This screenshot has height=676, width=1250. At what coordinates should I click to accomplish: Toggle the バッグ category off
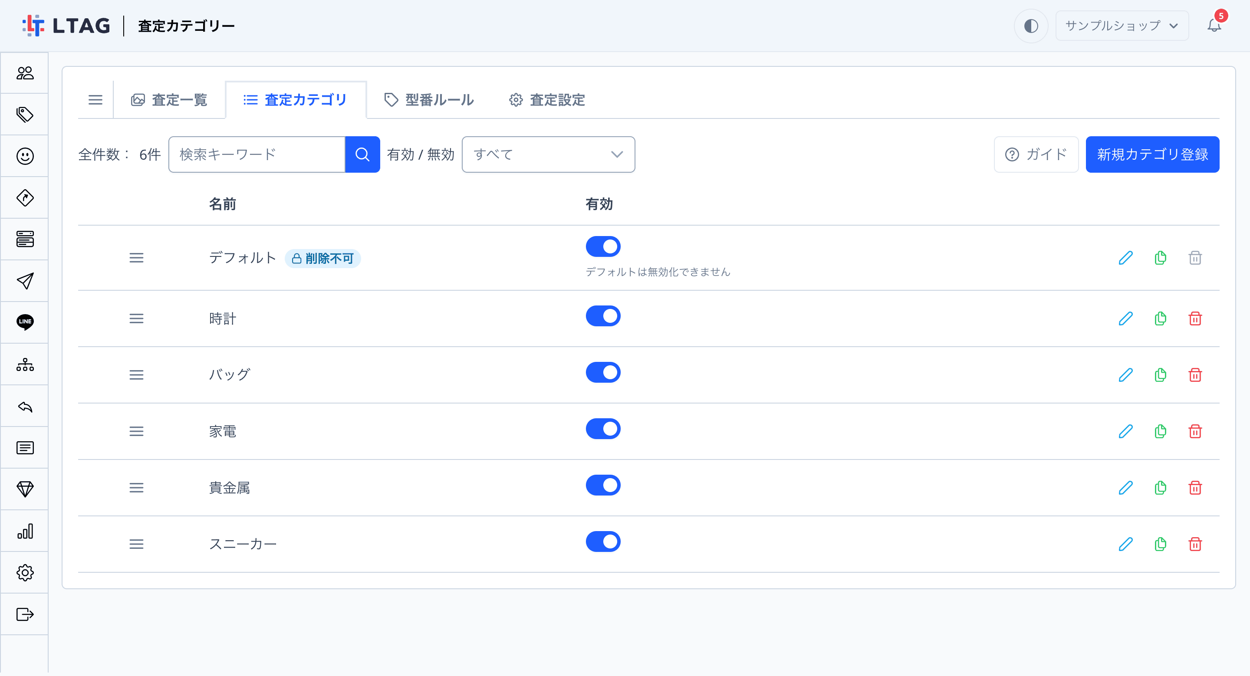pyautogui.click(x=603, y=372)
